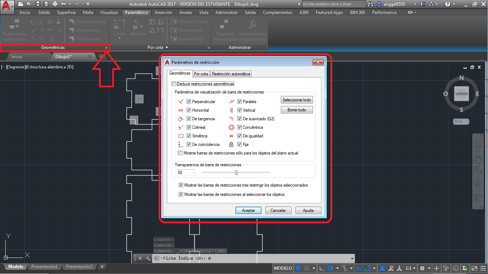Click the workspace switching gear icon

[422, 268]
